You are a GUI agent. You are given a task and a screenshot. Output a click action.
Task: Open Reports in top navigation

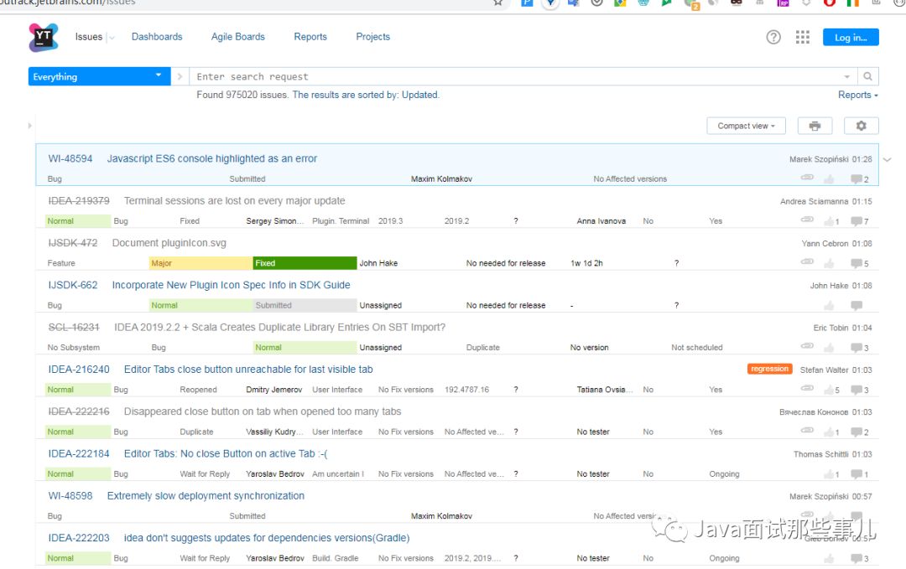coord(310,37)
